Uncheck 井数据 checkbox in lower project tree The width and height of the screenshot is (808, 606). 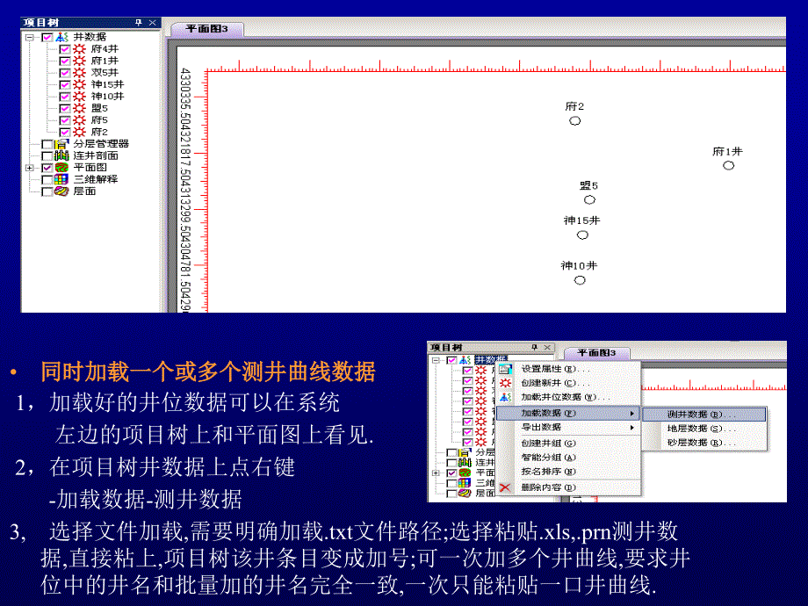click(x=451, y=360)
